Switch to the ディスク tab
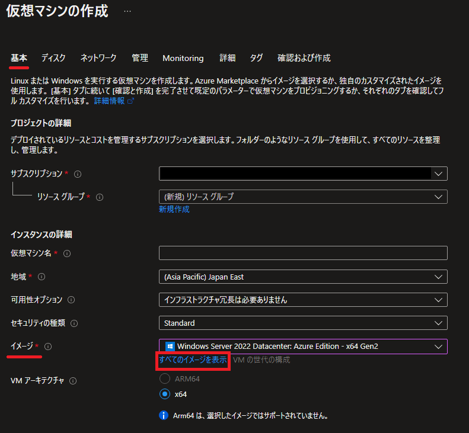The height and width of the screenshot is (433, 469). pos(53,58)
